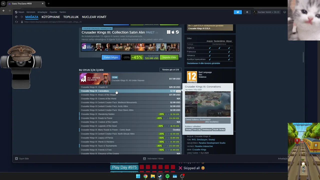The height and width of the screenshot is (180, 320).
Task: Click the Orta Çağ tag
Action: (196, 129)
